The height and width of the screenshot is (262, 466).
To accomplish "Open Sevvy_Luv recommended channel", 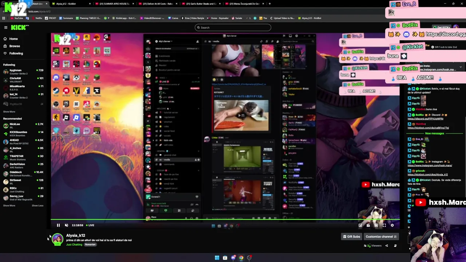I will coord(23,197).
